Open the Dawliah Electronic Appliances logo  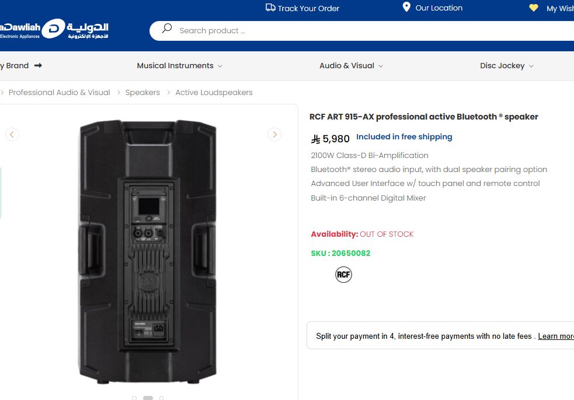click(x=54, y=29)
